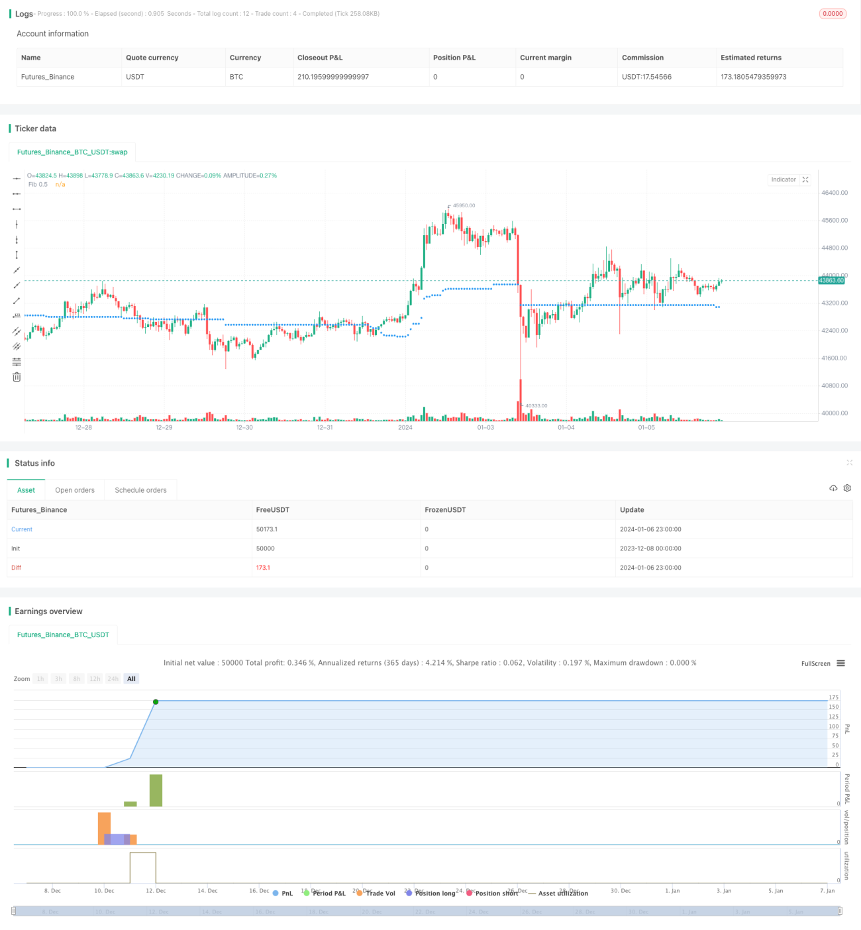Screen dimensions: 861x930
Task: Click the cloud download icon in Status info
Action: click(x=833, y=488)
